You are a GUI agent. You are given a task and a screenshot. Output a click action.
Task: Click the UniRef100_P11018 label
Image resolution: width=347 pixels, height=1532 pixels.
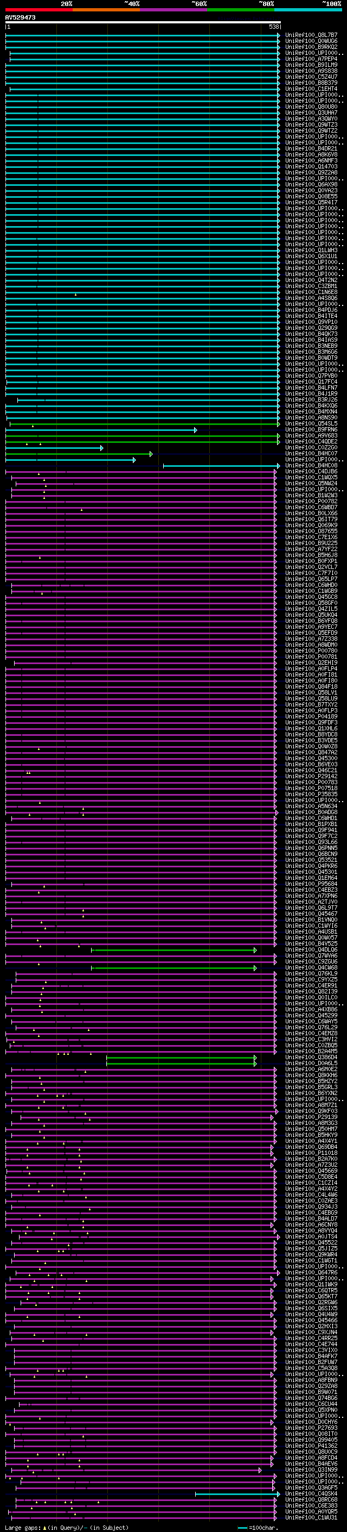311,1153
